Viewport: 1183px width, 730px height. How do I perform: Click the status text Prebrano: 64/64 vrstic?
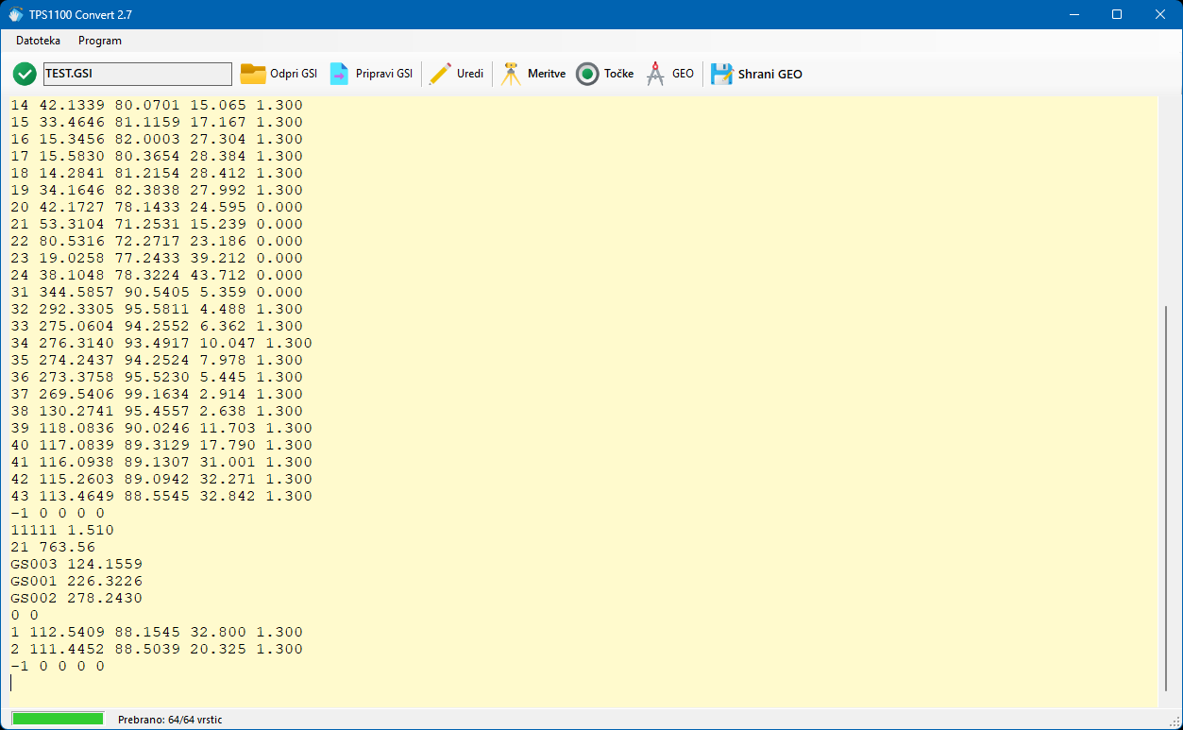(170, 720)
